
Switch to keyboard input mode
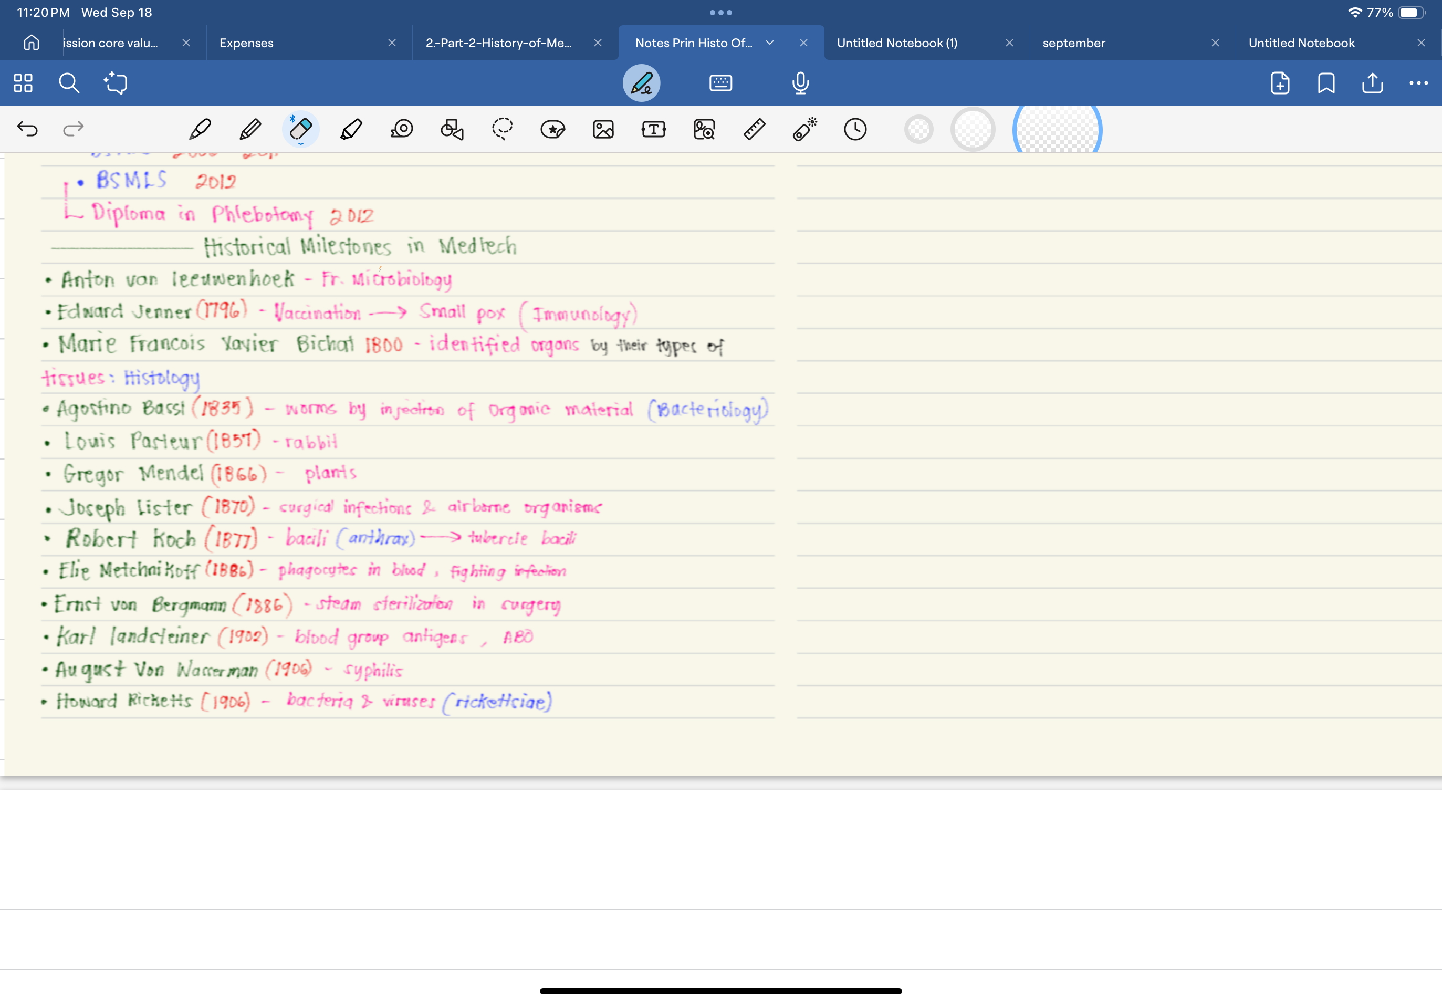tap(720, 83)
